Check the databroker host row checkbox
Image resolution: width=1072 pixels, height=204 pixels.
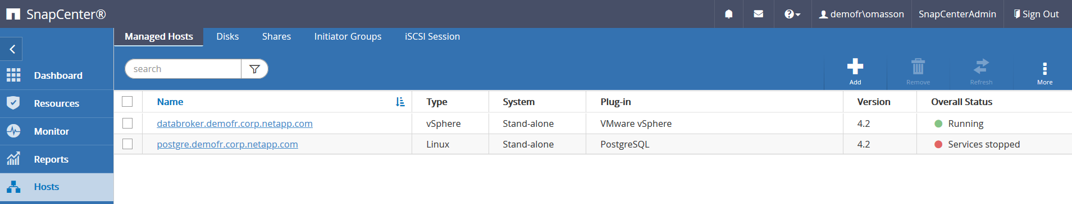127,123
